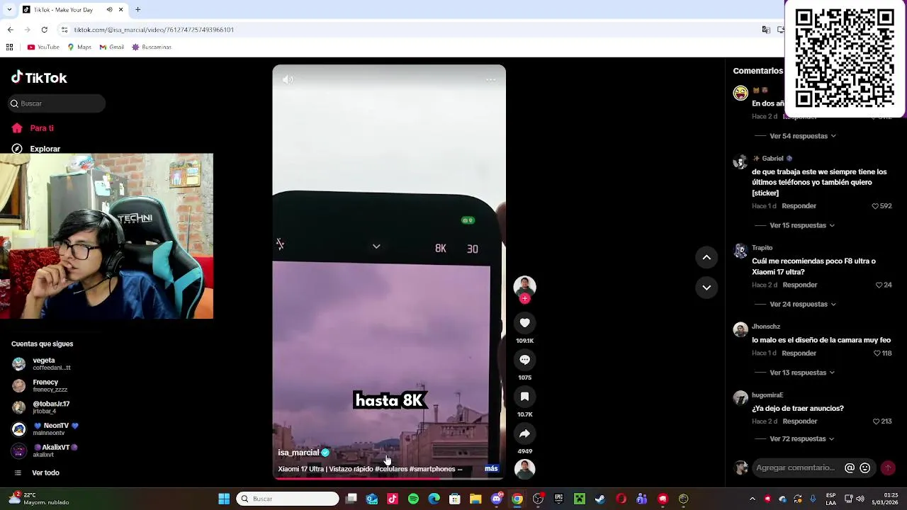The height and width of the screenshot is (510, 907).
Task: Show hidden system tray icons
Action: [x=753, y=499]
